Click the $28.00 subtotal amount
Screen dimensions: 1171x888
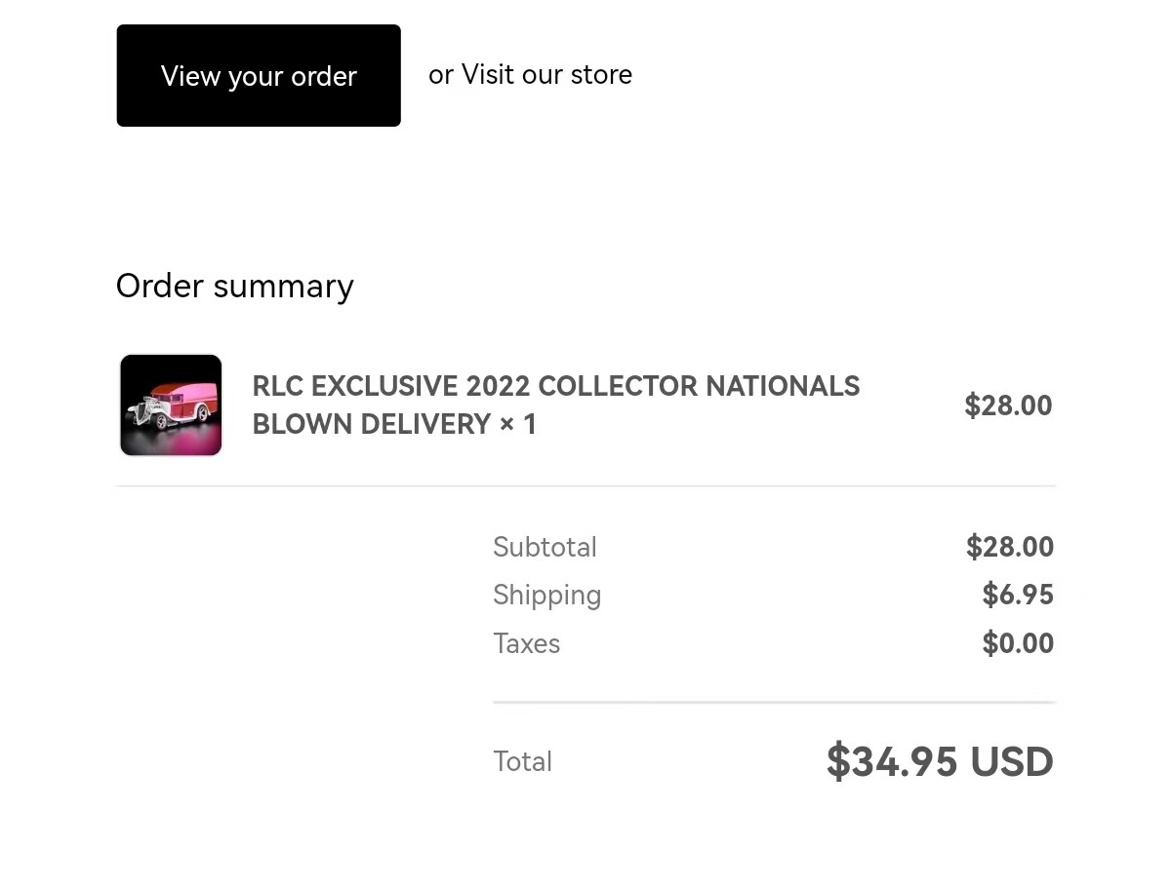pos(1010,547)
